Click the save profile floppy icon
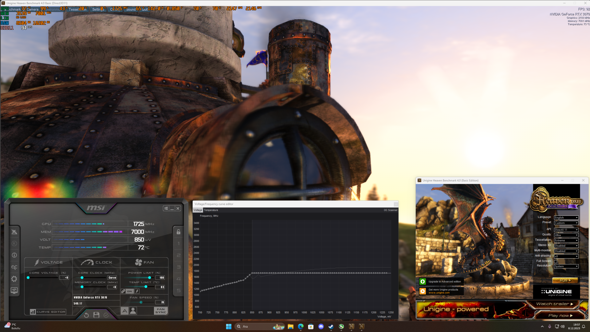Image resolution: width=590 pixels, height=332 pixels. [x=96, y=315]
